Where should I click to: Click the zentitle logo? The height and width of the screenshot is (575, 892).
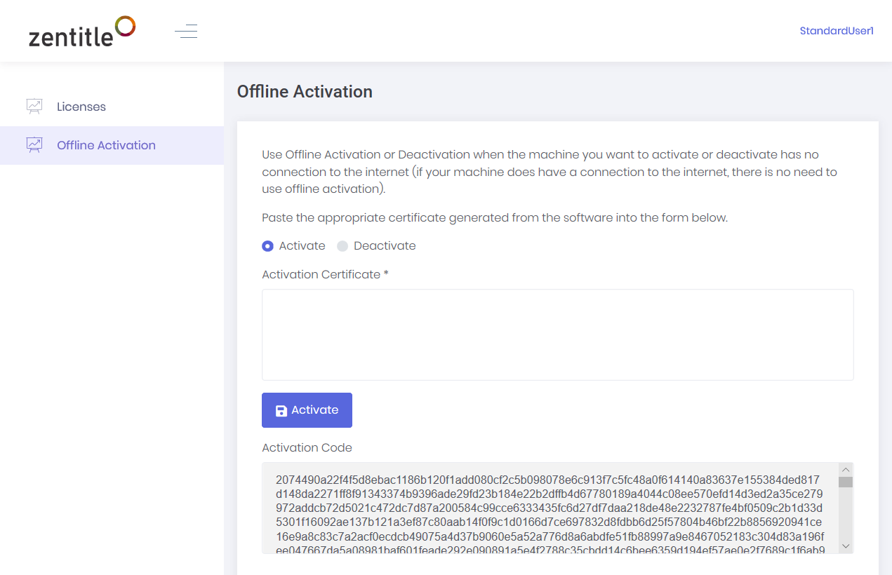82,32
